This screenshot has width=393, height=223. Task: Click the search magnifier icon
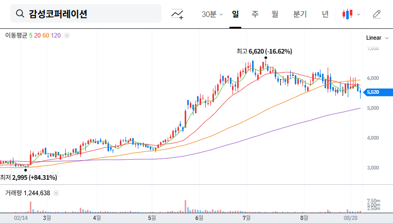(20, 13)
